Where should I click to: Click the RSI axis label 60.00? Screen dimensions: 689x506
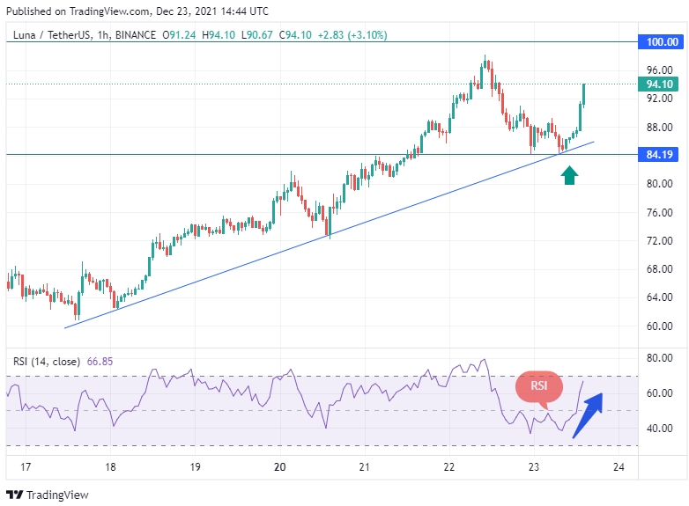click(x=660, y=393)
